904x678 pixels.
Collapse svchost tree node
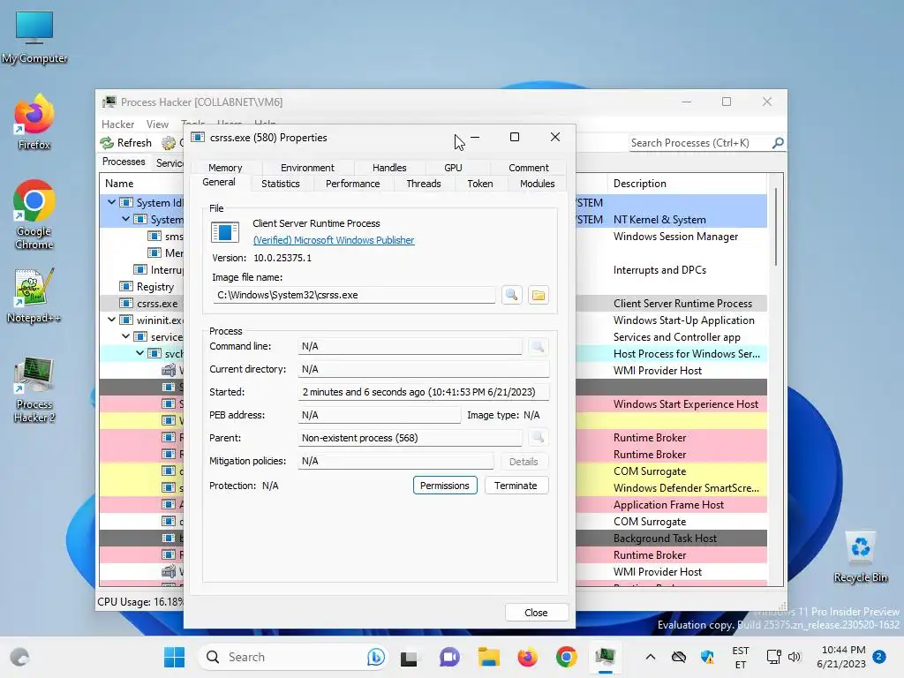pyautogui.click(x=139, y=353)
